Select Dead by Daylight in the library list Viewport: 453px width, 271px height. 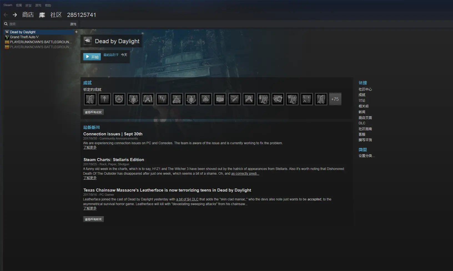[x=39, y=32]
